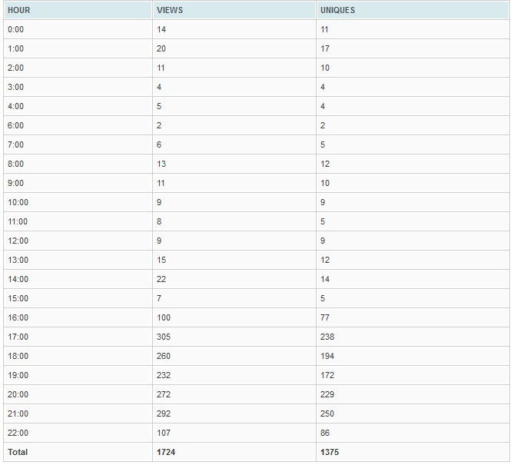This screenshot has width=514, height=465.
Task: Click the 250 uniques cell
Action: pyautogui.click(x=413, y=414)
